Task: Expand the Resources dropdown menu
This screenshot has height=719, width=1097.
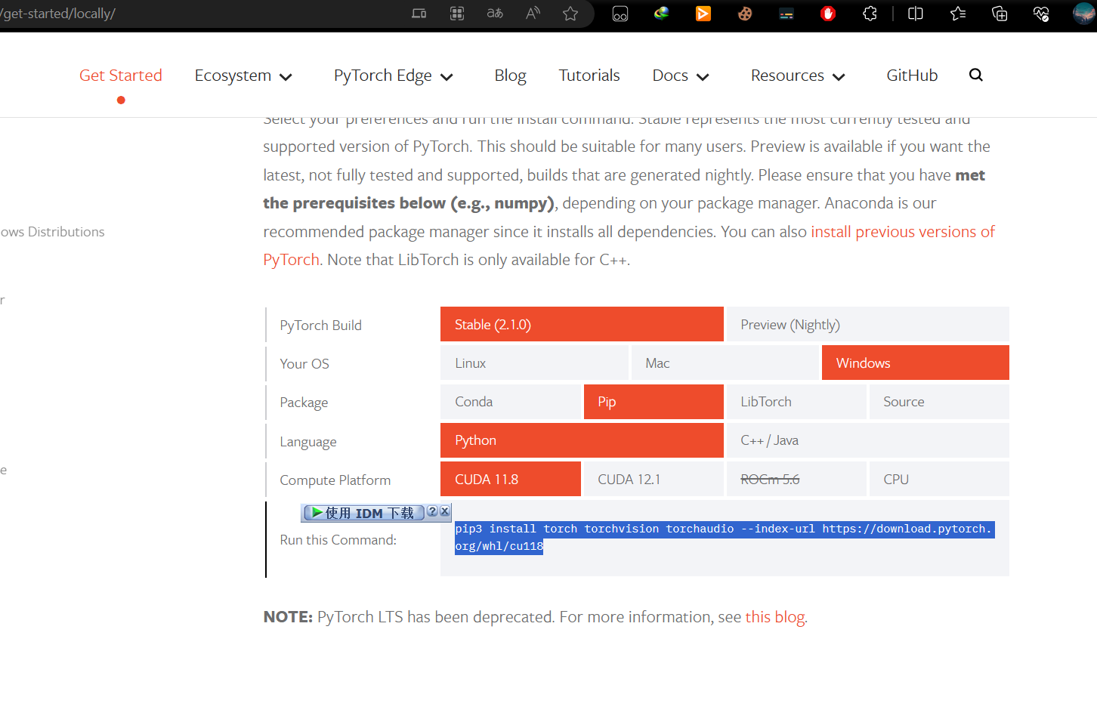Action: point(798,76)
